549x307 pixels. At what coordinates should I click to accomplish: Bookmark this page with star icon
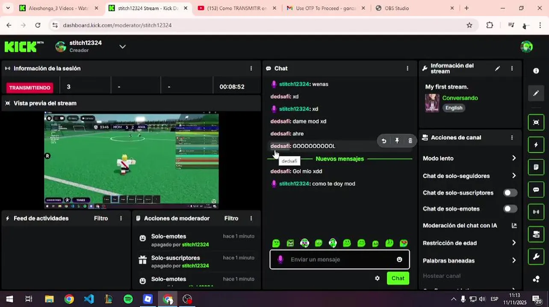tap(469, 25)
